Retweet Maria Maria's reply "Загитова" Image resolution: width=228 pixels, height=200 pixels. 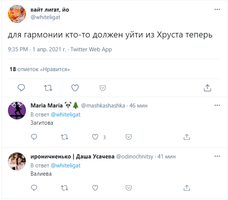pyautogui.click(x=64, y=137)
